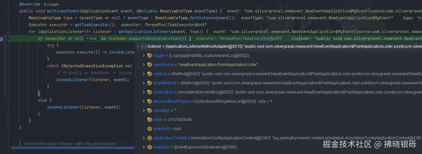Click the 'Invoke the given listener' doc text
This screenshot has height=154, width=422.
pyautogui.click(x=70, y=144)
